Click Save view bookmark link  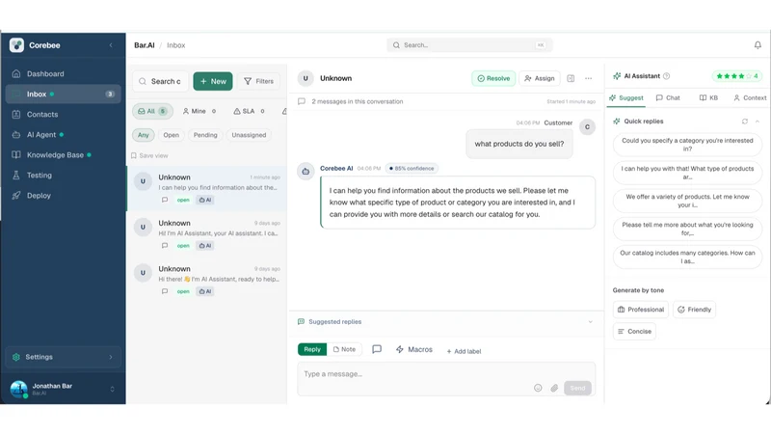149,155
